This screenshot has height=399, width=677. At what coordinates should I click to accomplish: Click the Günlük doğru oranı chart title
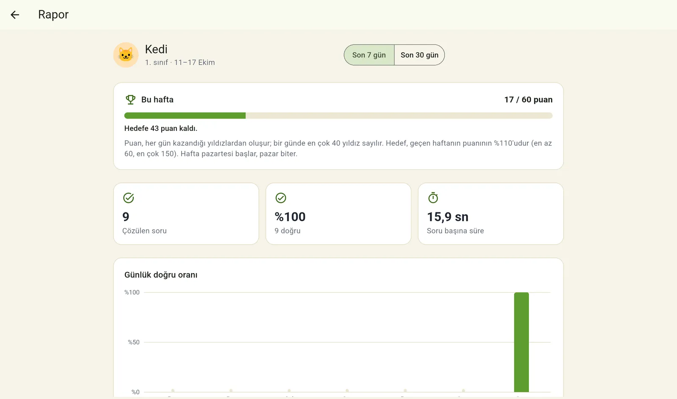click(161, 275)
